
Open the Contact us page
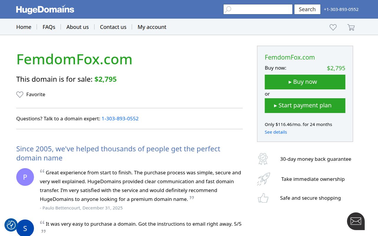113,27
